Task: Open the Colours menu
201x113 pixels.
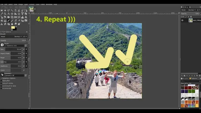Action: 31,4
